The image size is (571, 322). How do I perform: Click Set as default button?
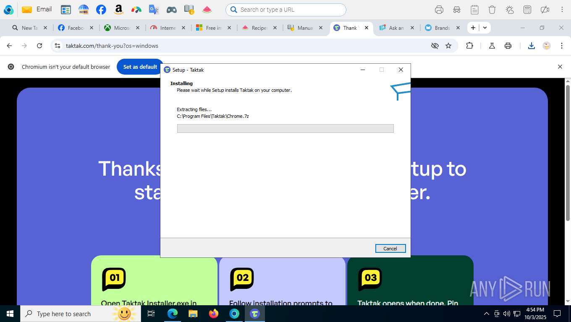click(x=140, y=67)
